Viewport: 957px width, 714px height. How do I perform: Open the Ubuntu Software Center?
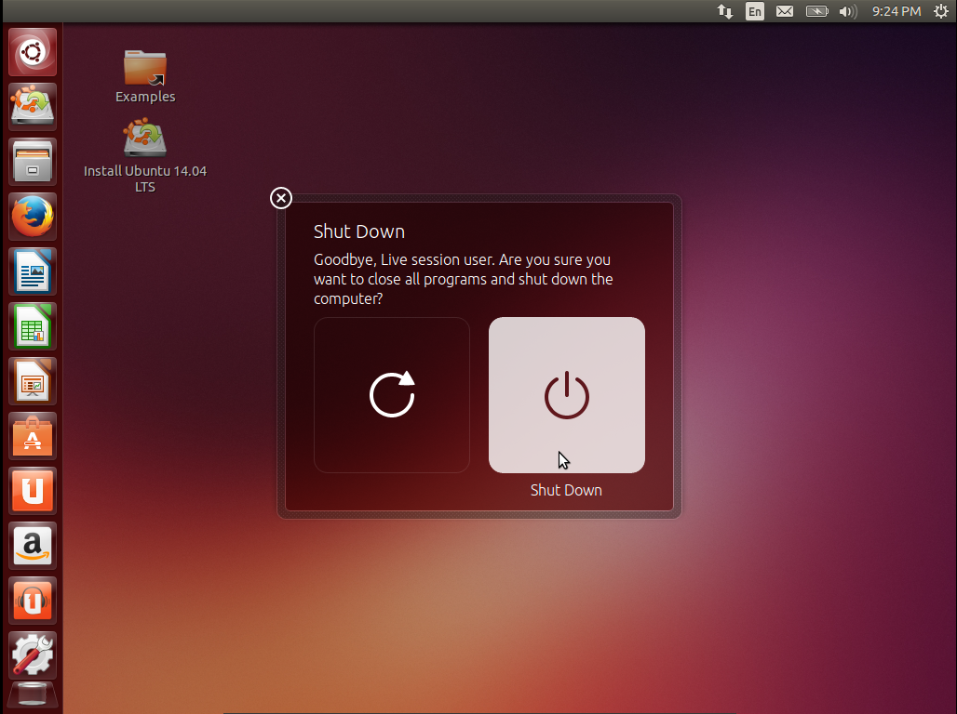click(32, 436)
